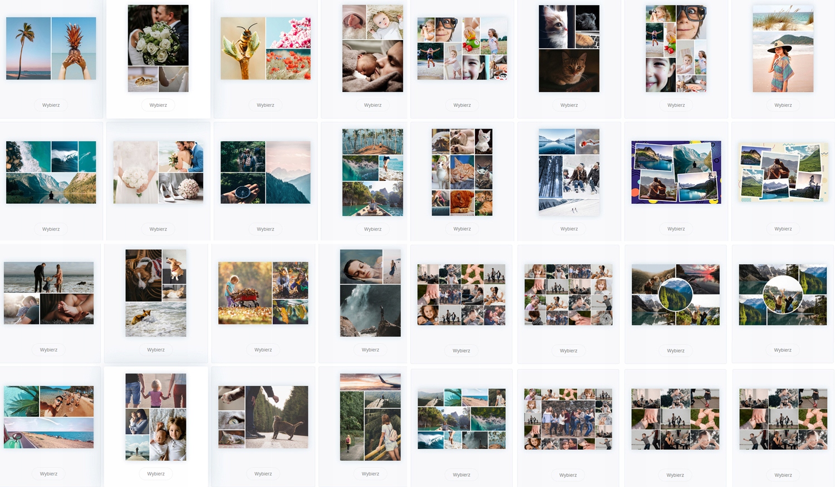This screenshot has width=835, height=487.
Task: Click Wybierz under the circle collage with friends in center
Action: tap(783, 350)
